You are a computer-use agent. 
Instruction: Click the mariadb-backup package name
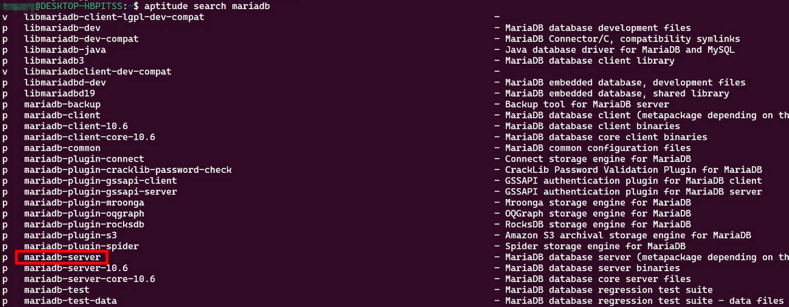coord(63,105)
